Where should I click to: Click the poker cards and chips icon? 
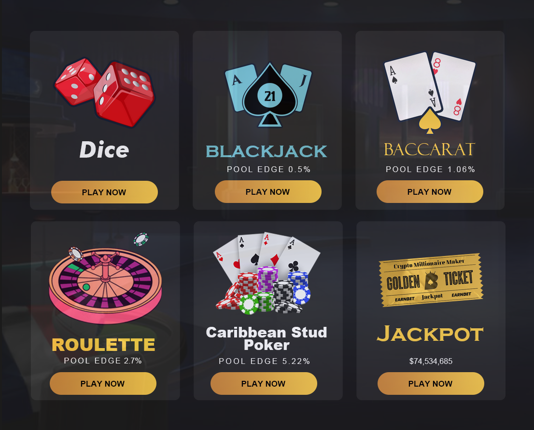tap(267, 274)
